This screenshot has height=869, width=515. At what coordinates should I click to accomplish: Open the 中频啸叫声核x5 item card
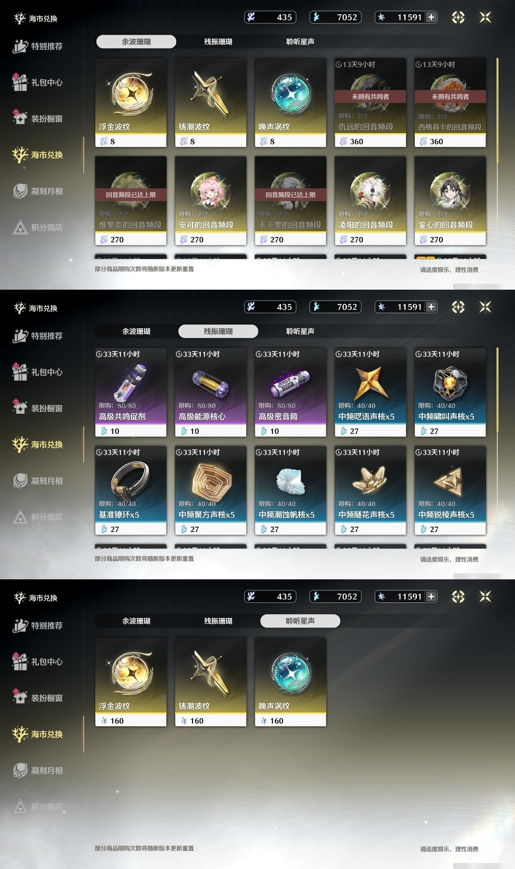coord(450,392)
